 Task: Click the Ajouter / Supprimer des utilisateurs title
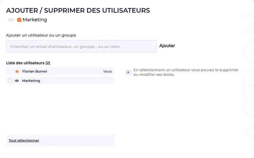pyautogui.click(x=78, y=10)
